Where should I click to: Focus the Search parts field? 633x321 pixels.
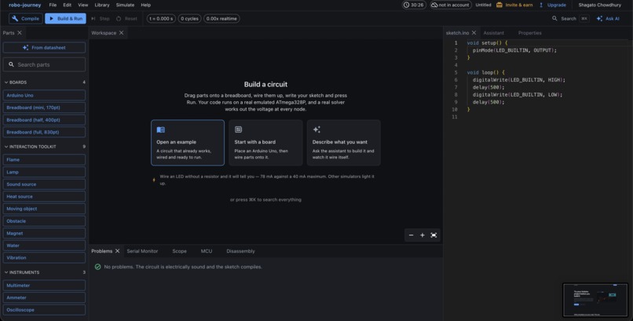coord(45,64)
